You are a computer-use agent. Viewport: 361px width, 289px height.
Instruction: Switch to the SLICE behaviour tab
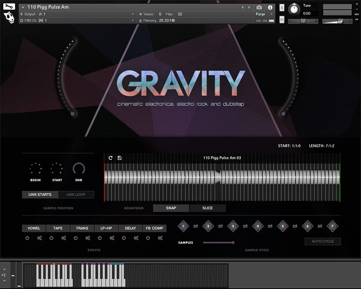coord(208,208)
